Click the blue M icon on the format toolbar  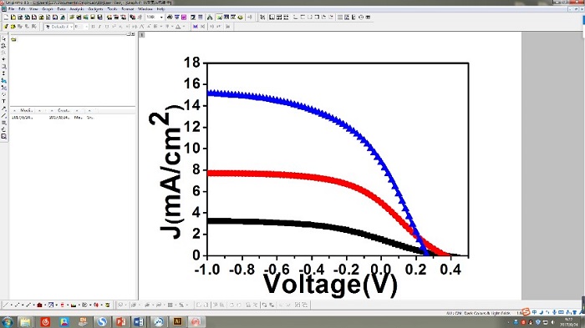(x=195, y=27)
